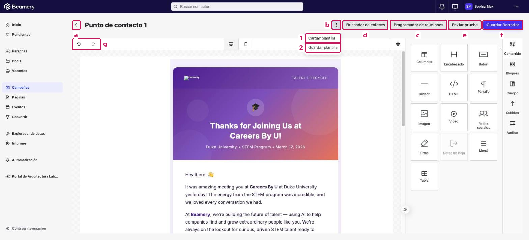Click the Buscar contactos search field
The height and width of the screenshot is (240, 529).
[x=237, y=7]
